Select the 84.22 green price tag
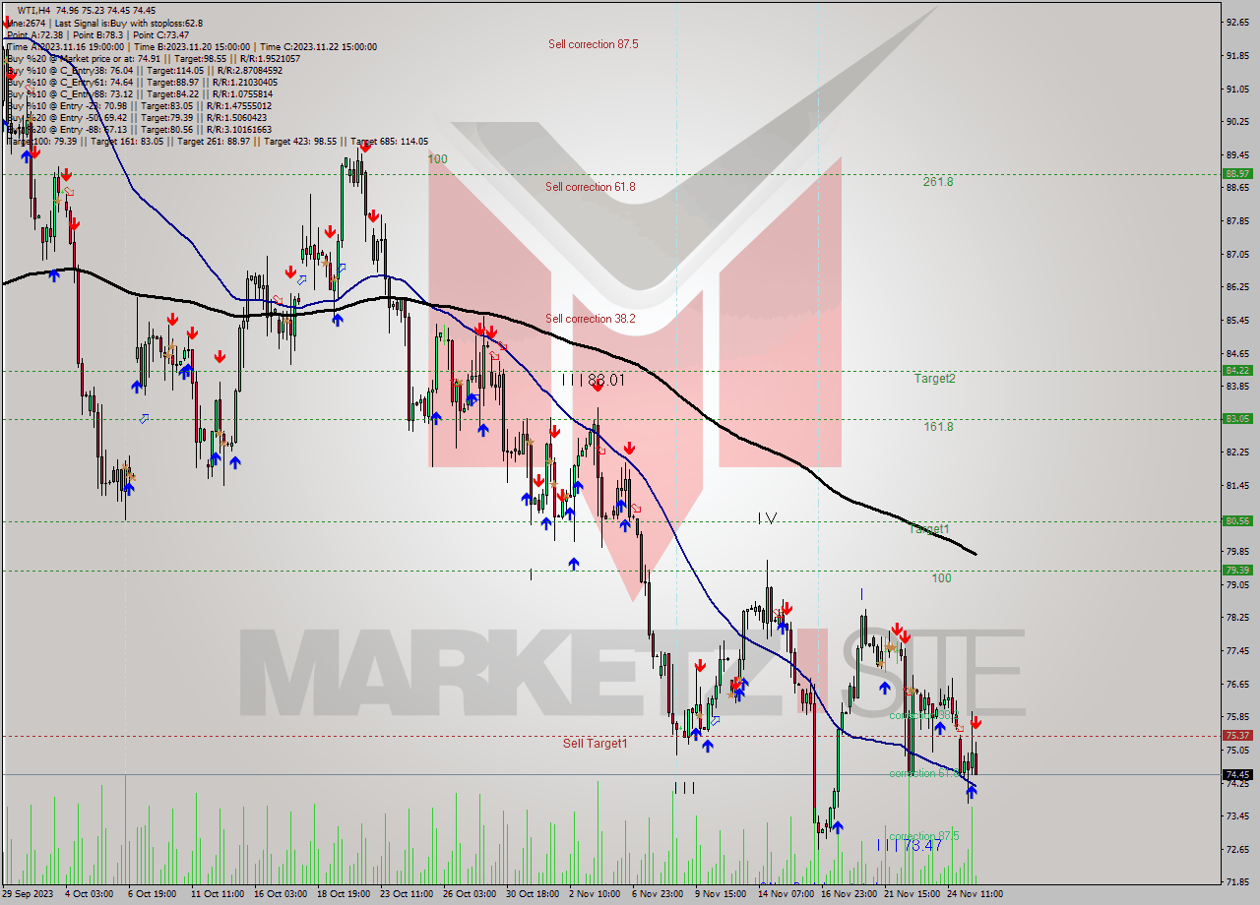Viewport: 1260px width, 905px height. click(1237, 371)
